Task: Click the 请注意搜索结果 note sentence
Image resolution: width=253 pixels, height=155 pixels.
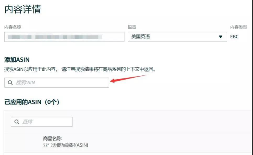Action: (109, 69)
